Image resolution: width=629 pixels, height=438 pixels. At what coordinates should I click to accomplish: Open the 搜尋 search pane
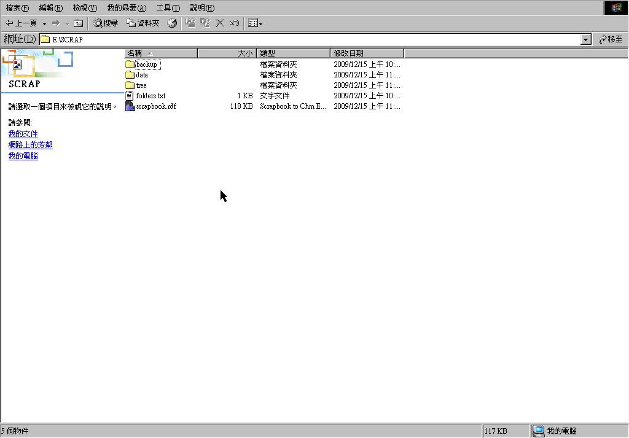106,23
